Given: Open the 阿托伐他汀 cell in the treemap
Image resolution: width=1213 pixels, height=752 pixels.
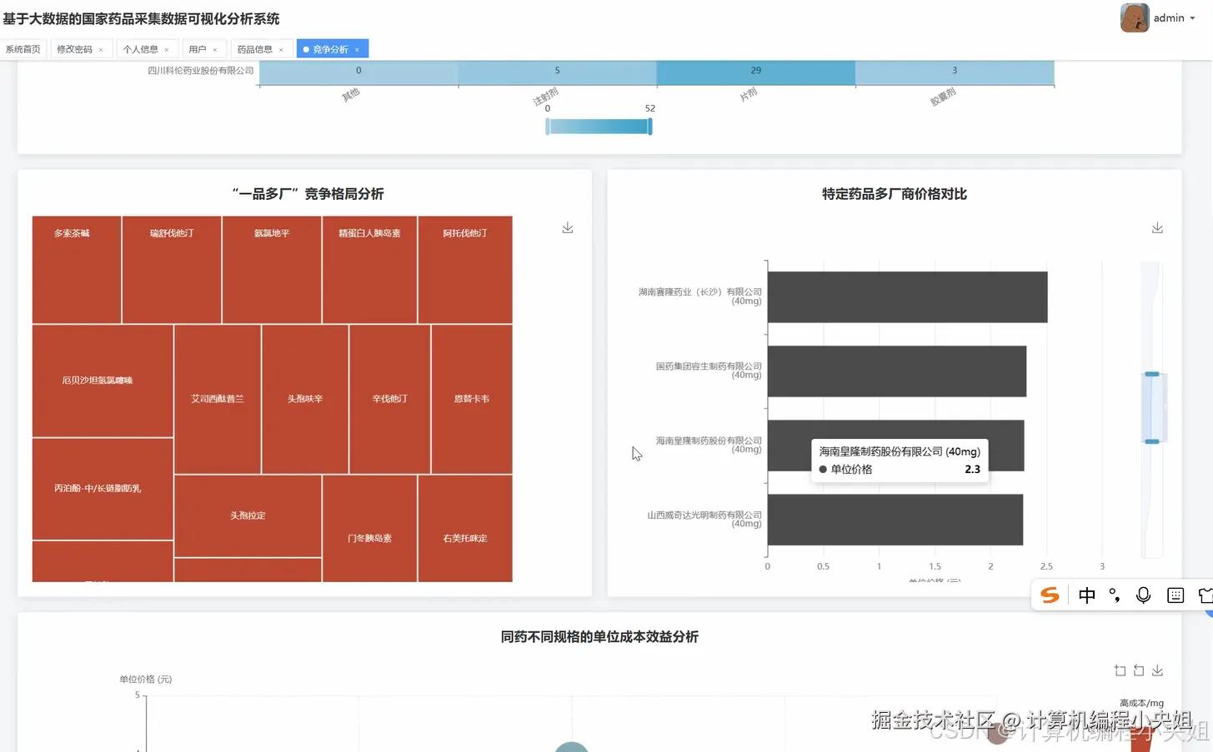Looking at the screenshot, I should point(465,268).
